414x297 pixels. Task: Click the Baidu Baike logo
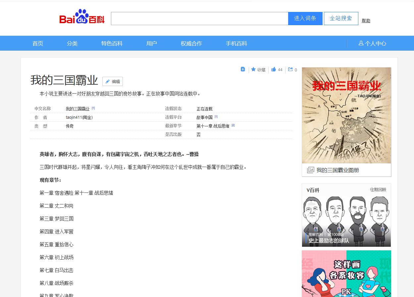[x=82, y=17]
